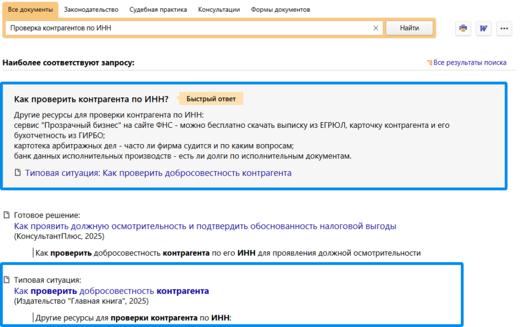Viewport: 522px width, 327px height.
Task: Click the 'Быстрый ответ' label
Action: click(x=211, y=99)
